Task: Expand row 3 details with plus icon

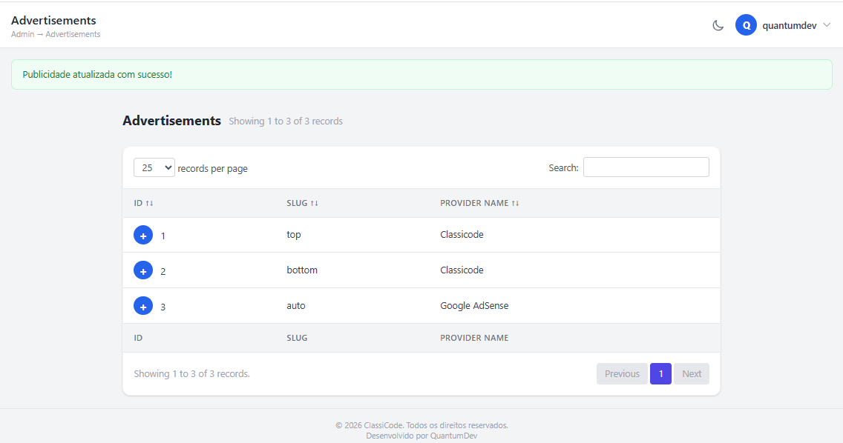Action: click(x=143, y=306)
